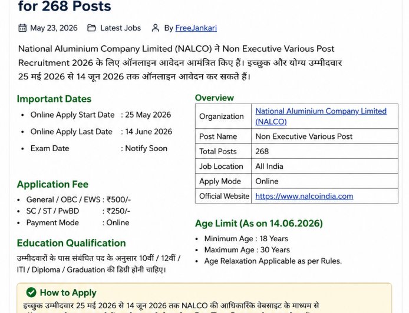Click the Exam Date label

[x=50, y=148]
